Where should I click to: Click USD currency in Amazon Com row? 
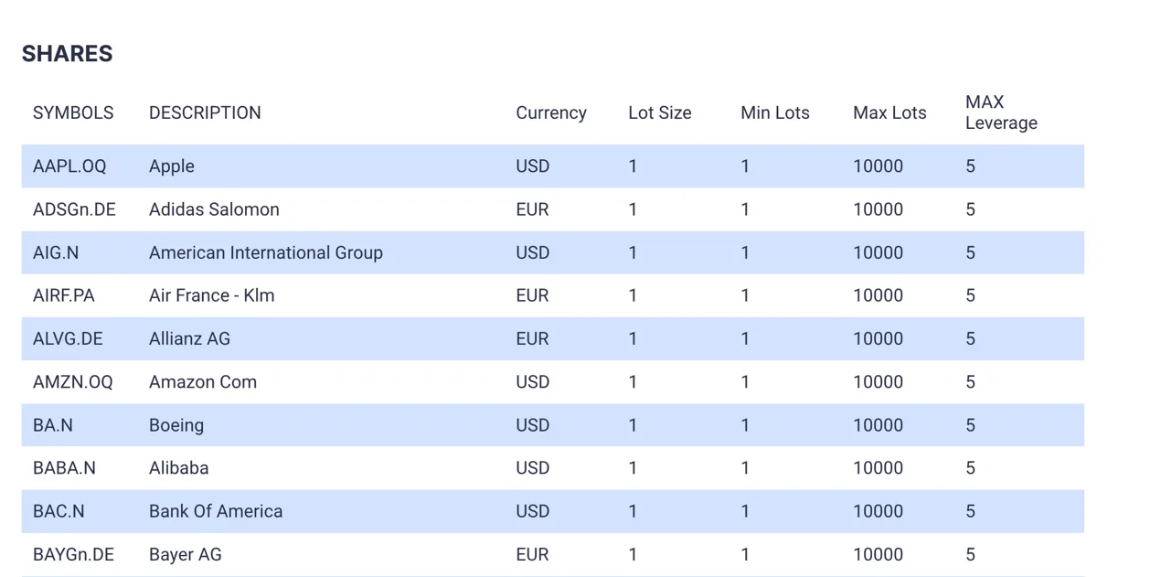point(533,382)
